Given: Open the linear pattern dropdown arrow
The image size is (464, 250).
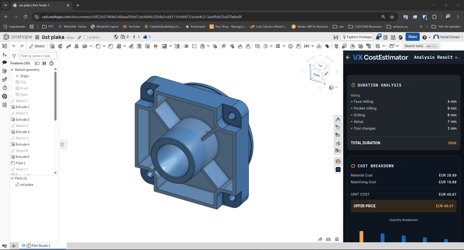Looking at the screenshot, I should [170, 46].
